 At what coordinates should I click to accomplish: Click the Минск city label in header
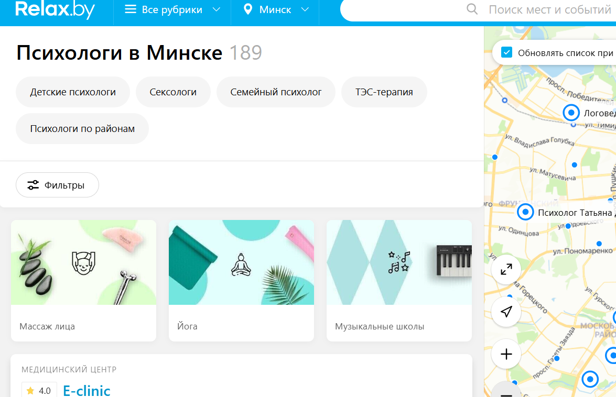pos(275,9)
